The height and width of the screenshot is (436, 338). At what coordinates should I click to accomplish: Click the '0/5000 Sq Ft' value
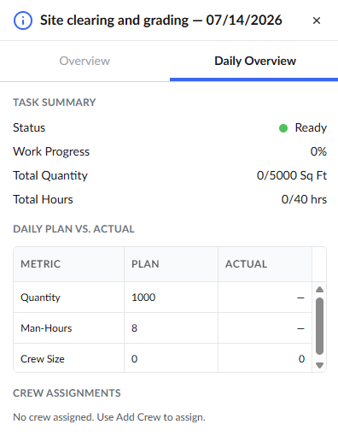[292, 175]
